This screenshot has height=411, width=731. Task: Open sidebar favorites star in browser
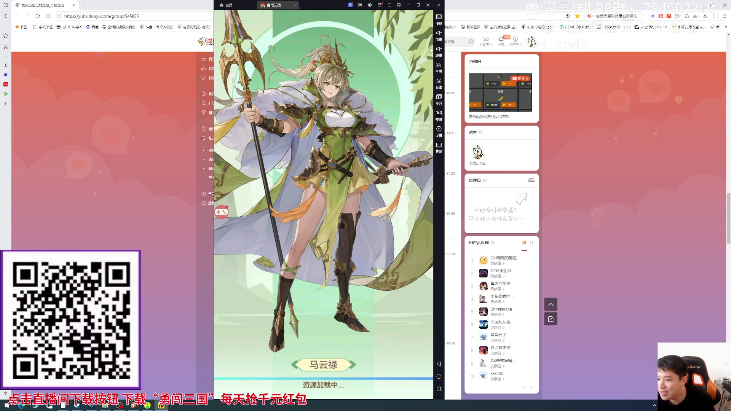pyautogui.click(x=6, y=36)
